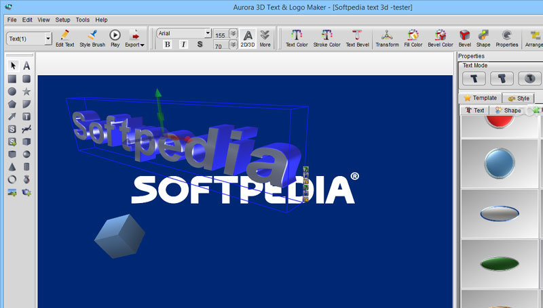Select the circle shape tool
The image size is (543, 308).
click(x=12, y=91)
